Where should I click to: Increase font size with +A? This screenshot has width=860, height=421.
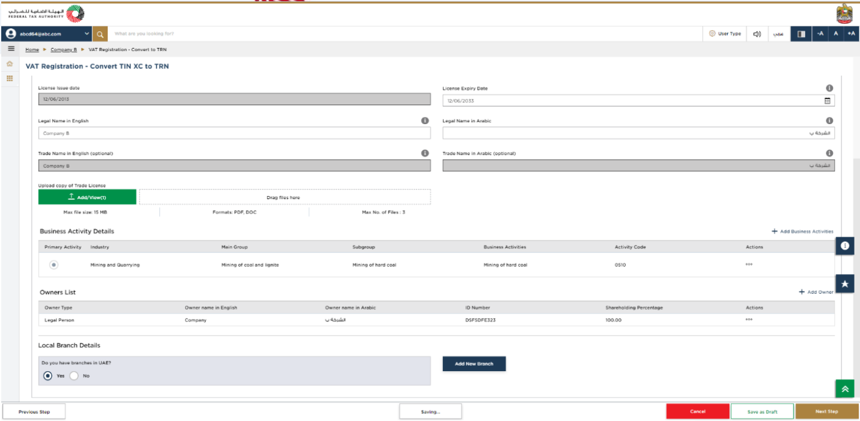click(x=851, y=34)
